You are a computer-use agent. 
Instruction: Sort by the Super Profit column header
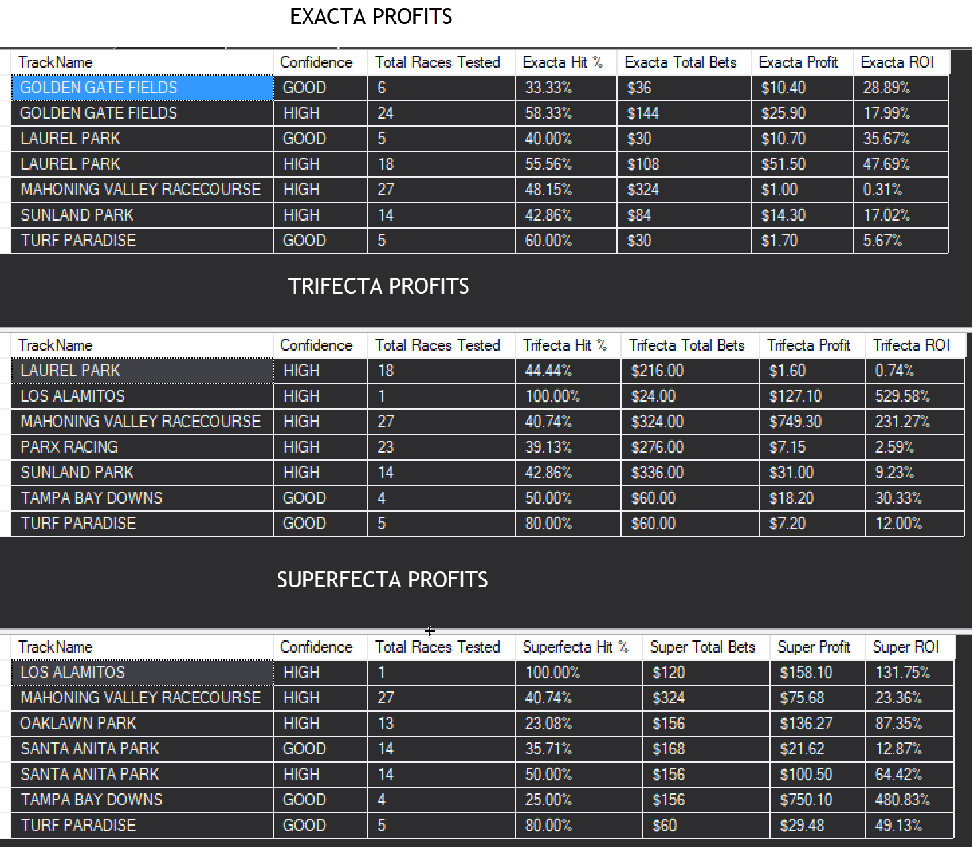(x=817, y=647)
